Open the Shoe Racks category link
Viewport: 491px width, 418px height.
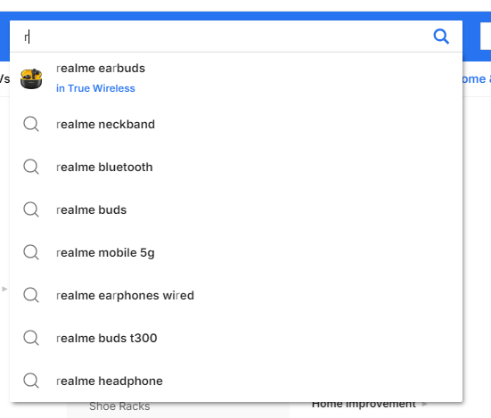coord(119,406)
